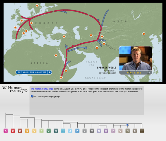166x141 pixels.
Task: Select haplogroup S tile
Action: [x=135, y=131]
